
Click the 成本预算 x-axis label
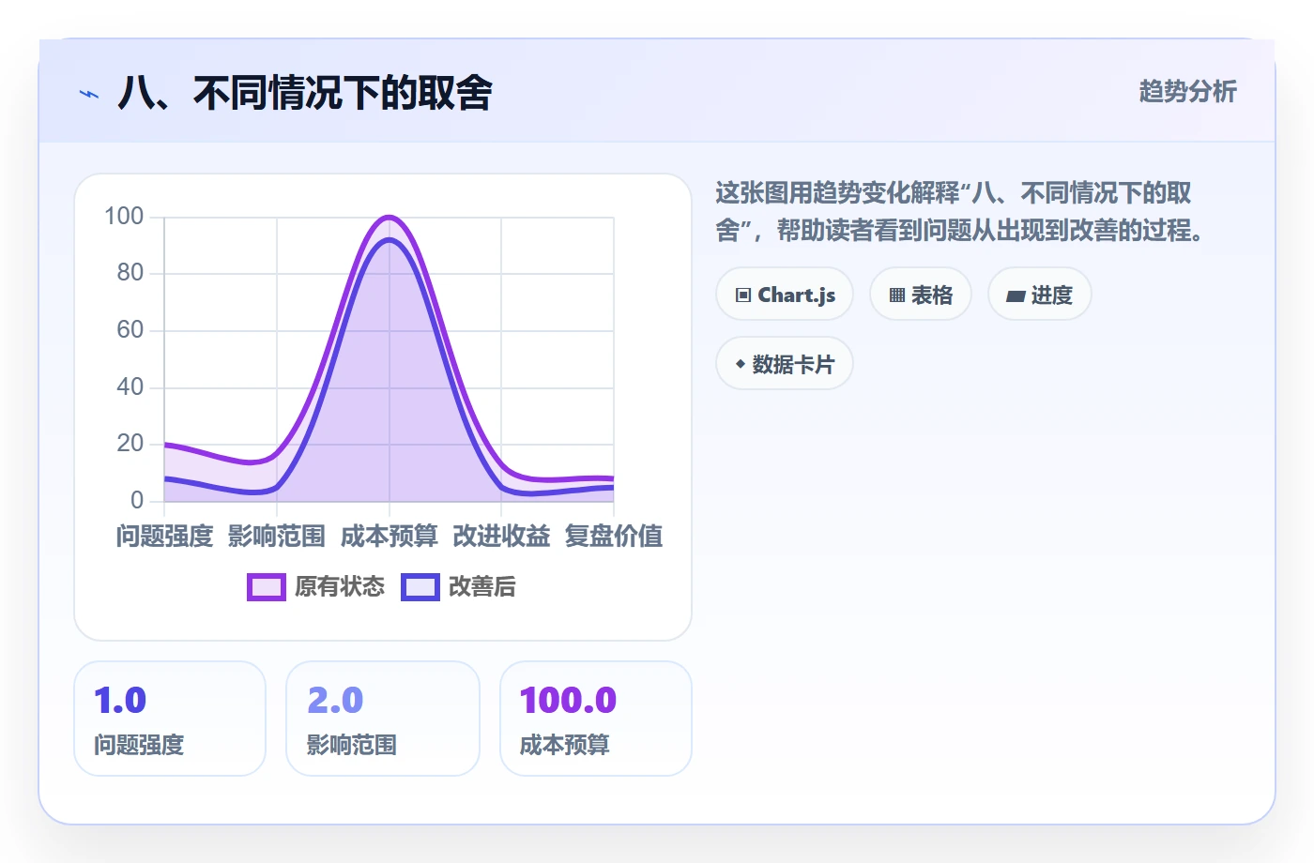390,536
